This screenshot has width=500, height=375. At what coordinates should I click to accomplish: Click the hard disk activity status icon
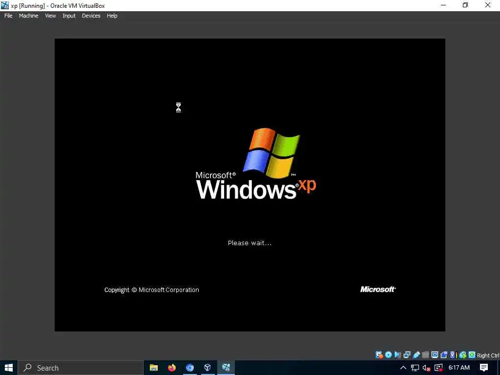(379, 355)
